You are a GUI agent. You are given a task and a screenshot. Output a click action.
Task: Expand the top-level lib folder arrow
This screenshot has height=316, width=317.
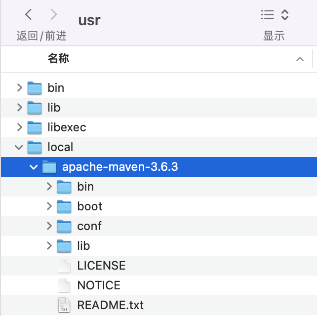(x=19, y=107)
